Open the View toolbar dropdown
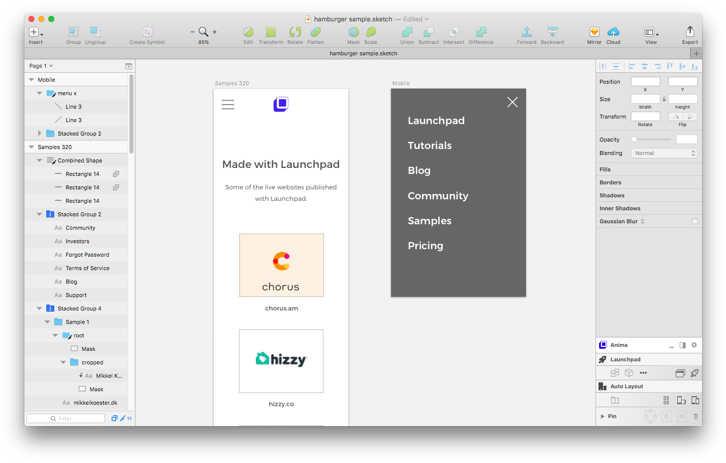This screenshot has width=726, height=463. tap(651, 32)
